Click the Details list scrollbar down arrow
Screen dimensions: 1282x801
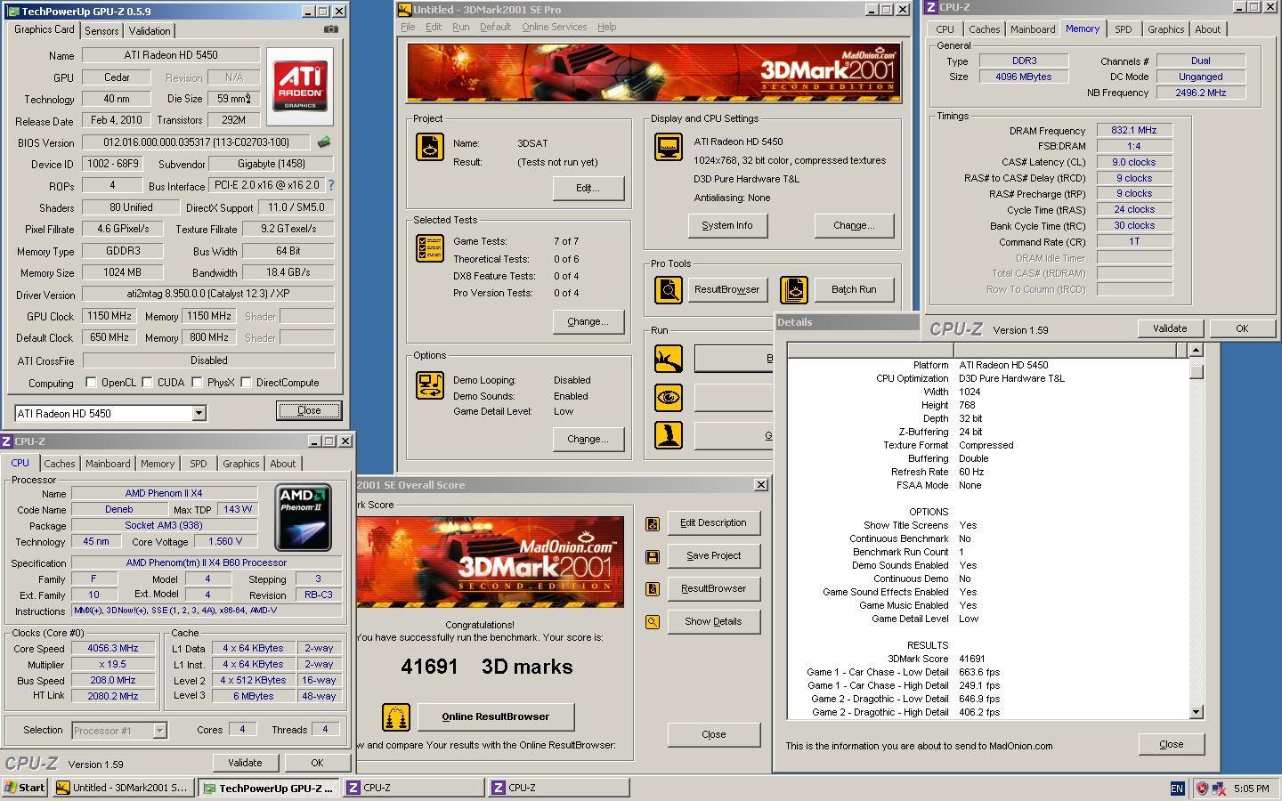[1196, 712]
